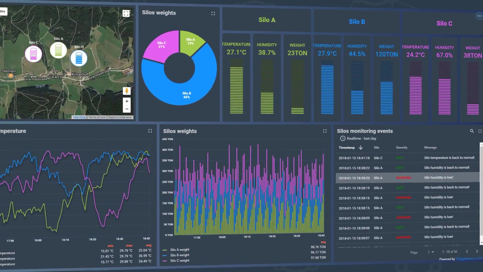Fullscreen the Silos weights pie widget
483x272 pixels.
tap(213, 14)
